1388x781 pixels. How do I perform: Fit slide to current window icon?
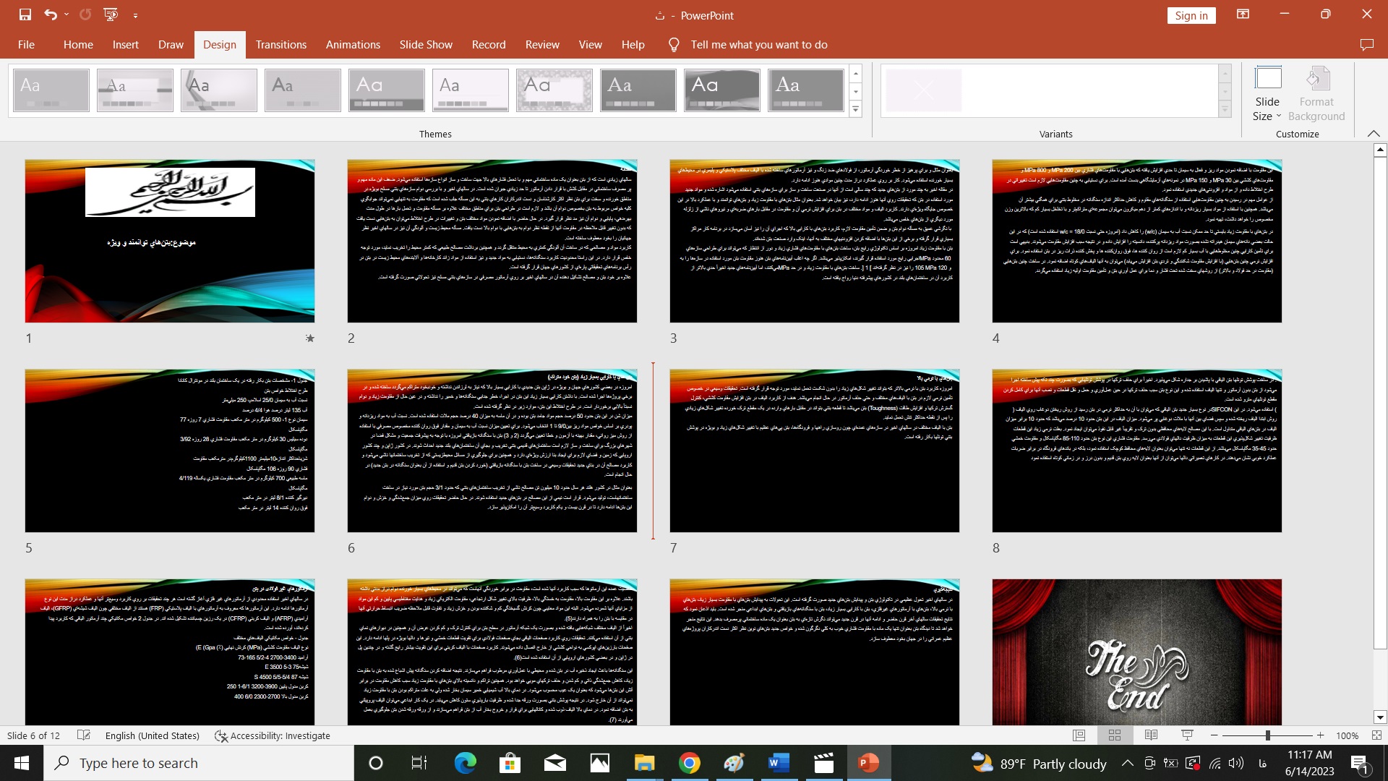[x=1376, y=735]
